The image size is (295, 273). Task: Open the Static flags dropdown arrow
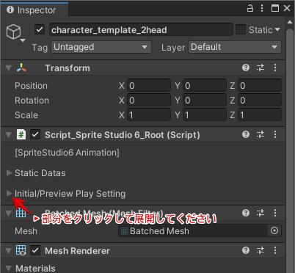tap(277, 29)
